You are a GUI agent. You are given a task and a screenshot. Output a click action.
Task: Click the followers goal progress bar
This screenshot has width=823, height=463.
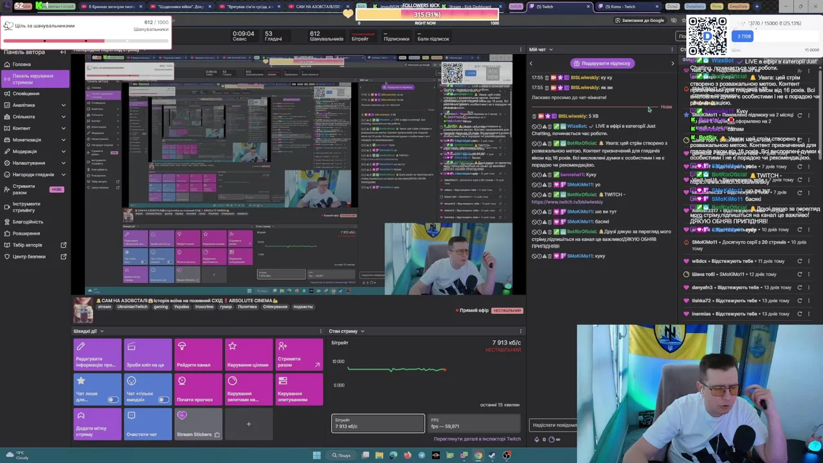tap(85, 41)
